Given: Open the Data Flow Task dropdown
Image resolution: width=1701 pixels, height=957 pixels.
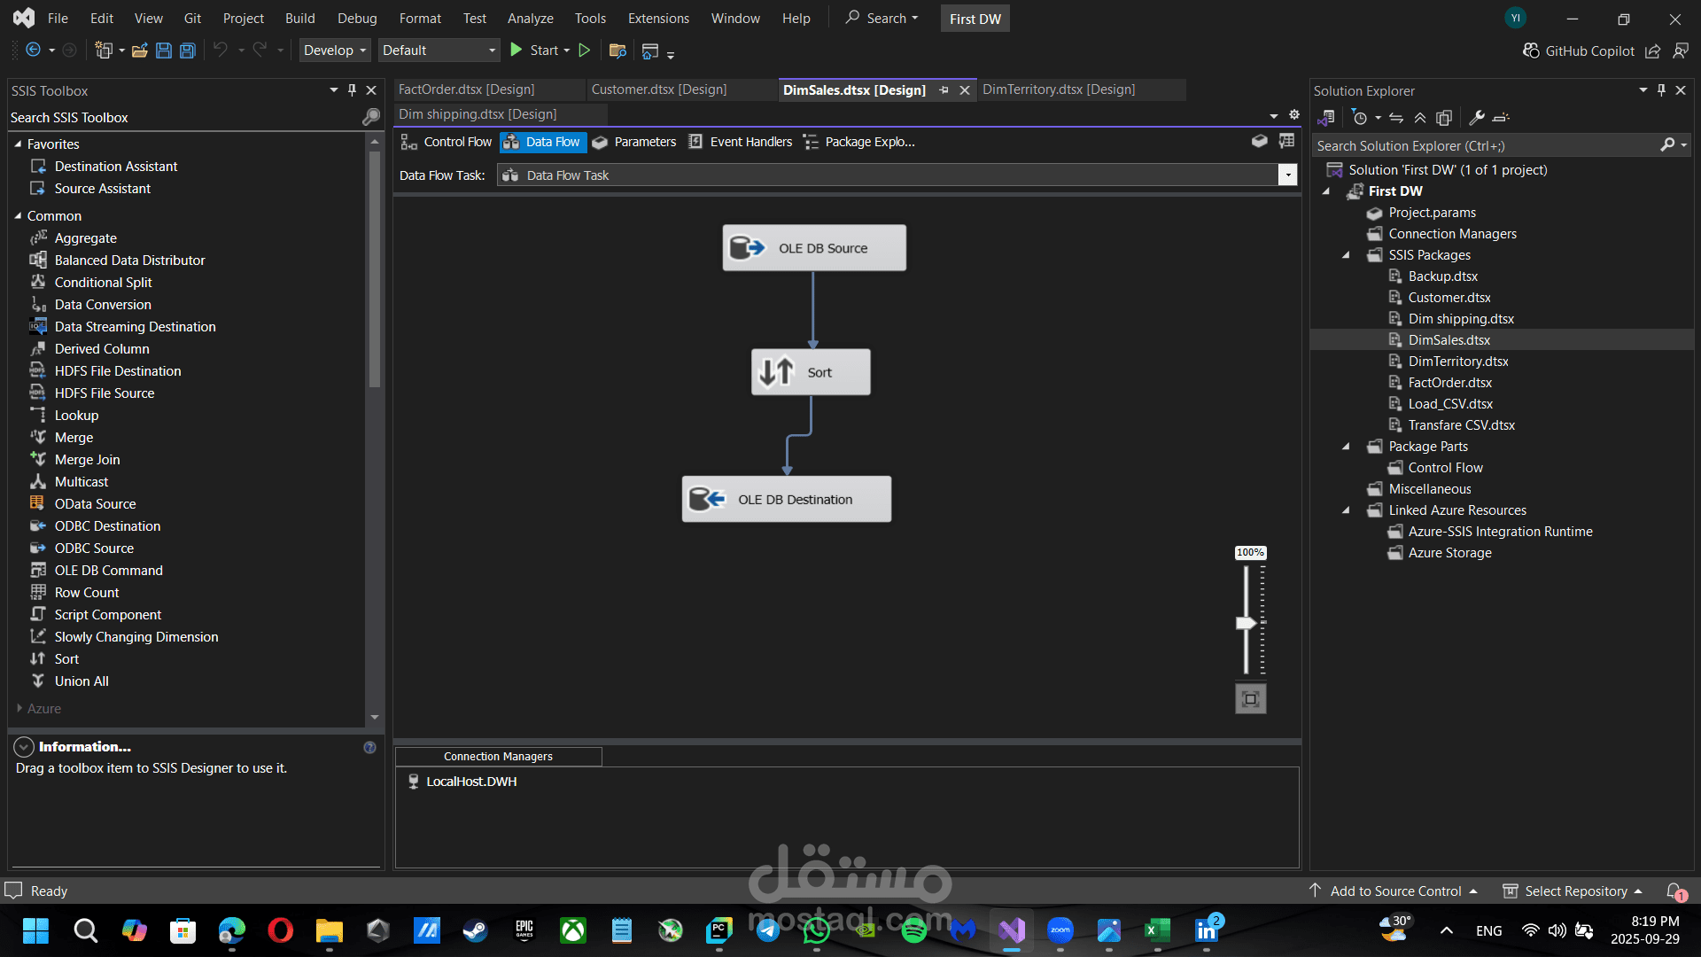Looking at the screenshot, I should (1287, 175).
